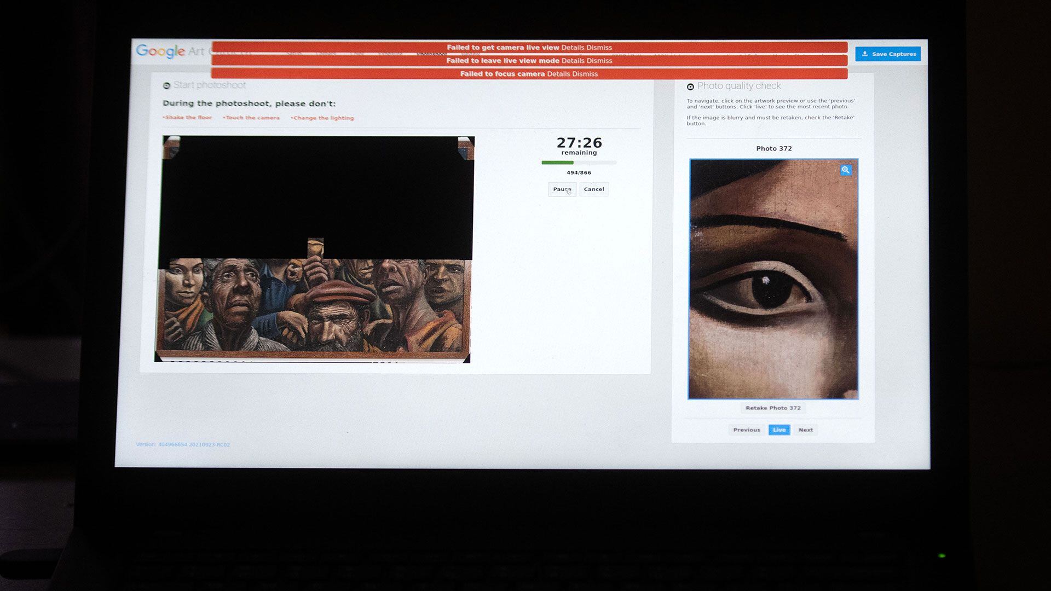Viewport: 1051px width, 591px height.
Task: Open Details of camera live view error
Action: (573, 48)
